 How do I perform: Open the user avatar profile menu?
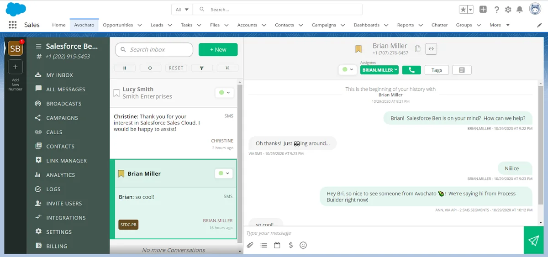click(x=535, y=9)
